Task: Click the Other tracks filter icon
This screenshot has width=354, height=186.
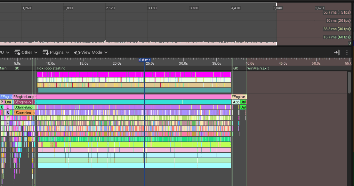Action: pyautogui.click(x=17, y=52)
